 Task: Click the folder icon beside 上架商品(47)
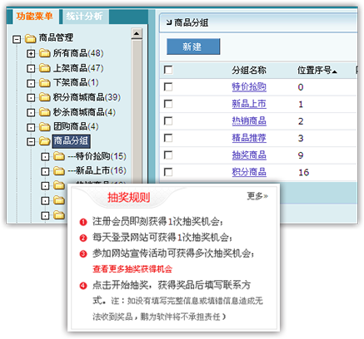tap(44, 68)
